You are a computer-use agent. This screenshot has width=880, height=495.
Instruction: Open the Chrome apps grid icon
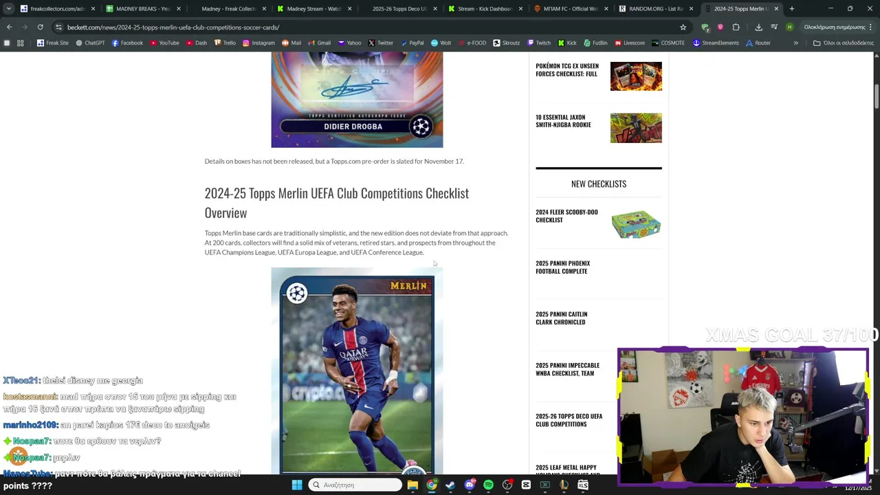20,43
